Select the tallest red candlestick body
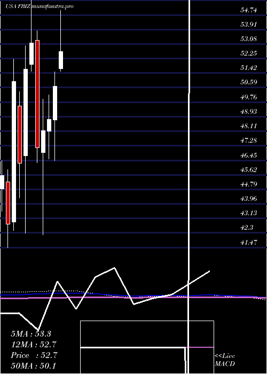 point(37,94)
